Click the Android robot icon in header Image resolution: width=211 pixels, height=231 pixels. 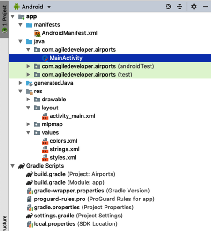(16, 7)
